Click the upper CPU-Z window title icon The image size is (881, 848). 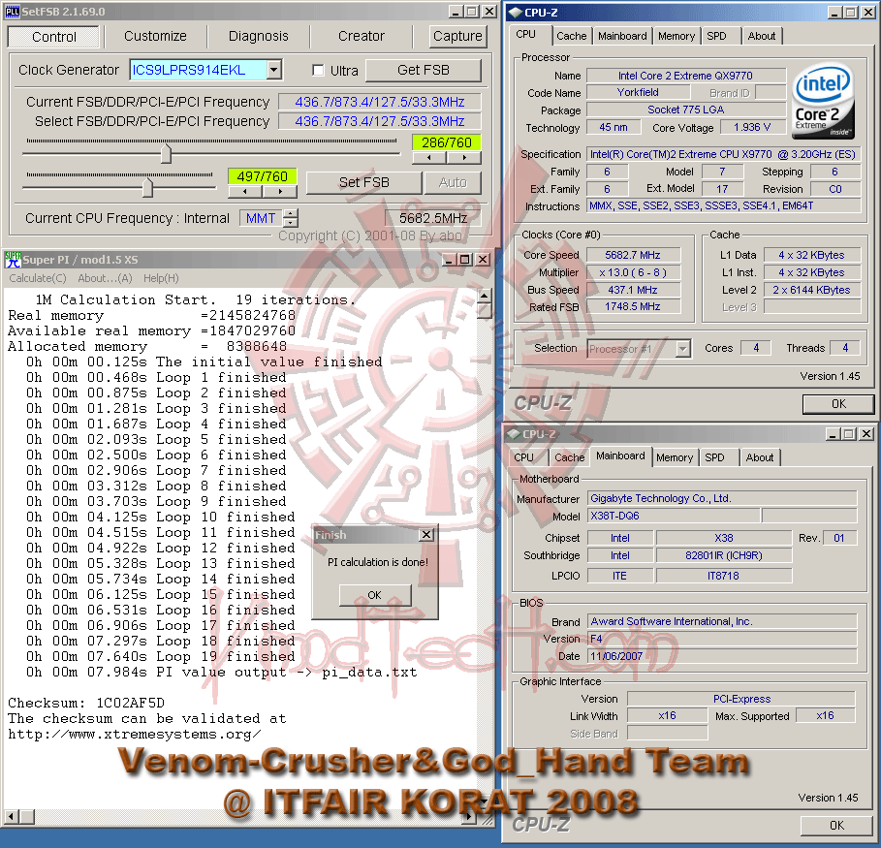tap(516, 12)
